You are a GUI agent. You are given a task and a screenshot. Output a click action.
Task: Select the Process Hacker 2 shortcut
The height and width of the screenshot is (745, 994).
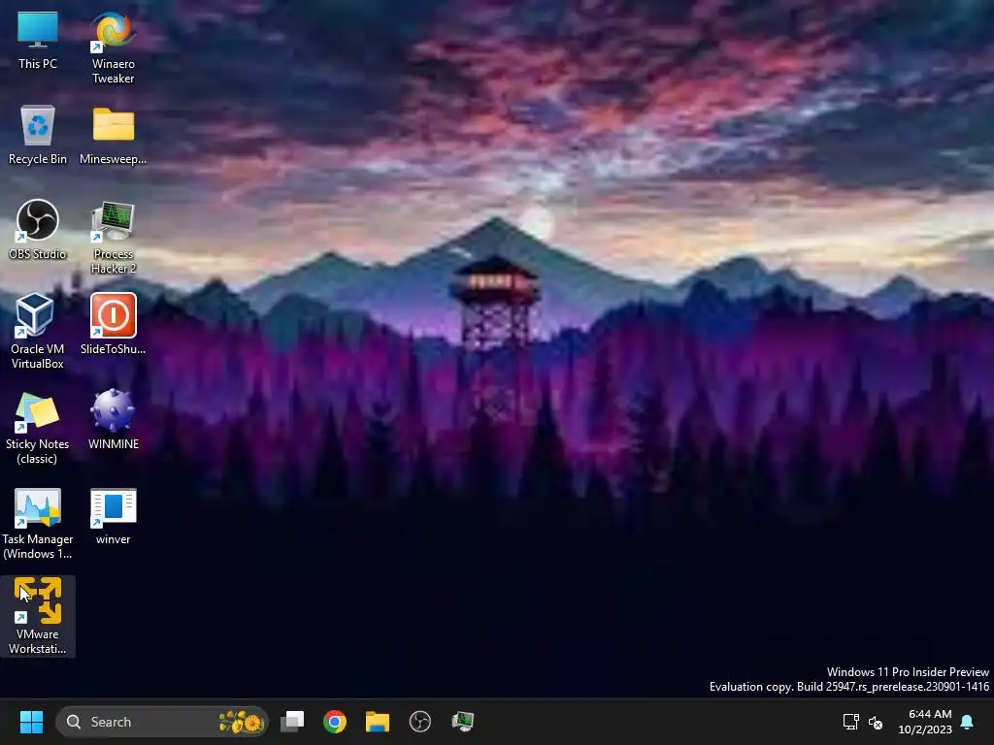[113, 237]
